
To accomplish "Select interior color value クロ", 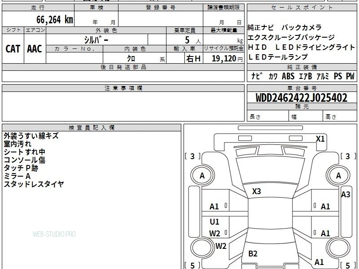I will (131, 58).
